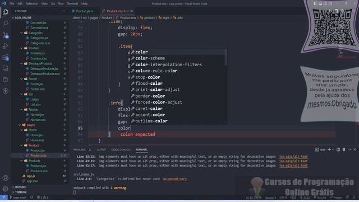Open the Explorer view in activity bar
The height and width of the screenshot is (202, 359).
click(6, 12)
